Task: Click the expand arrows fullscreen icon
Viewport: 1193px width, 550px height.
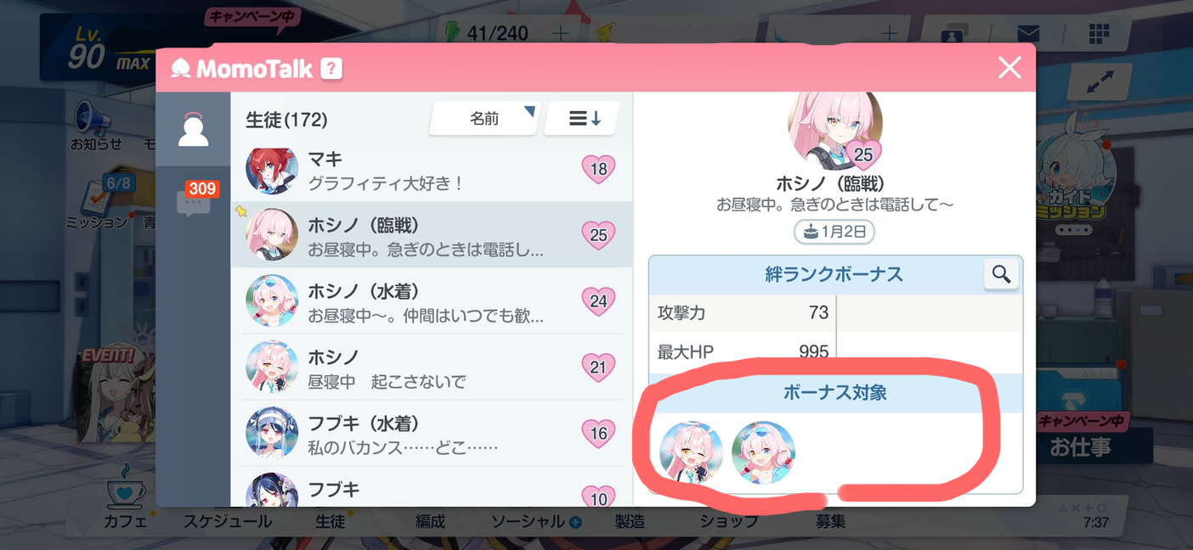Action: (1100, 81)
